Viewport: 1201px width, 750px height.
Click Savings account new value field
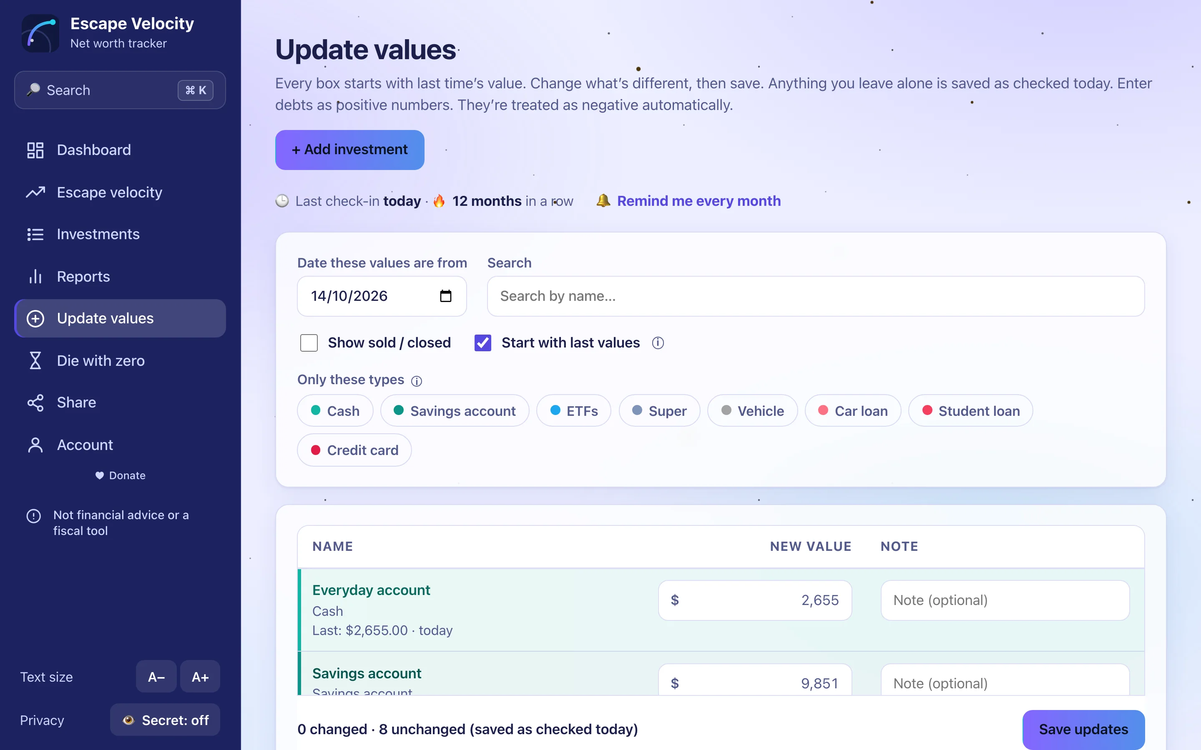755,680
